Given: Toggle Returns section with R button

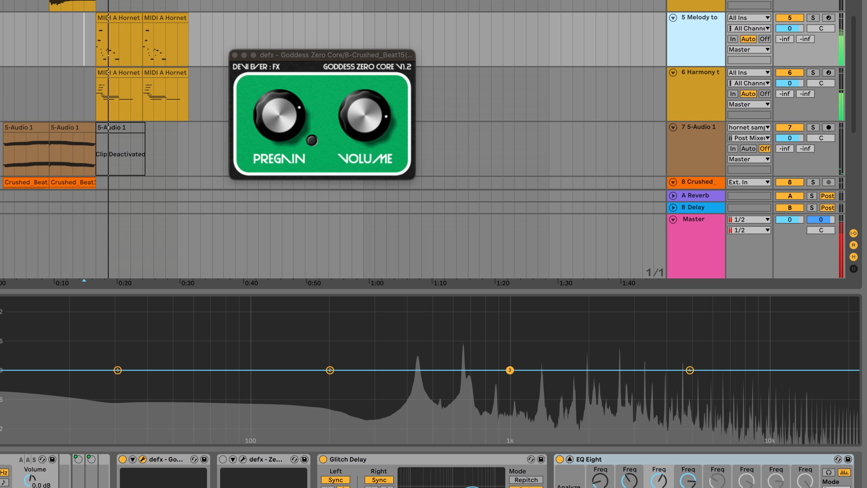Looking at the screenshot, I should point(853,245).
